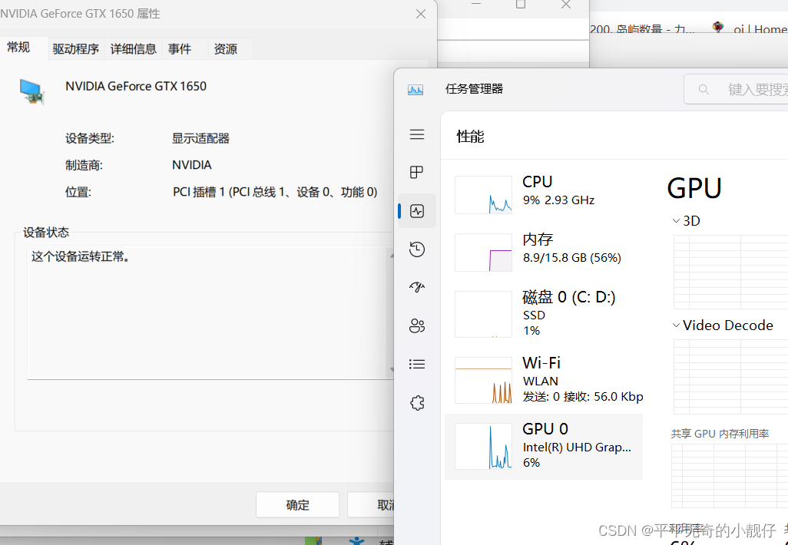Click the 任务管理器 window title
This screenshot has height=545, width=788.
(474, 89)
